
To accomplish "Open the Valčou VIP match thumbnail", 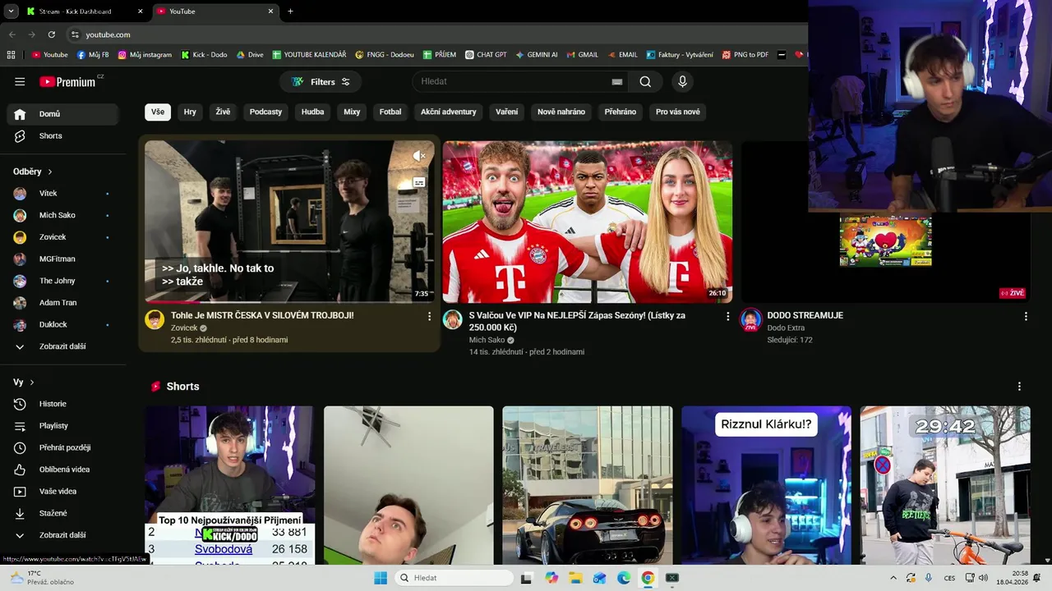I will point(587,222).
